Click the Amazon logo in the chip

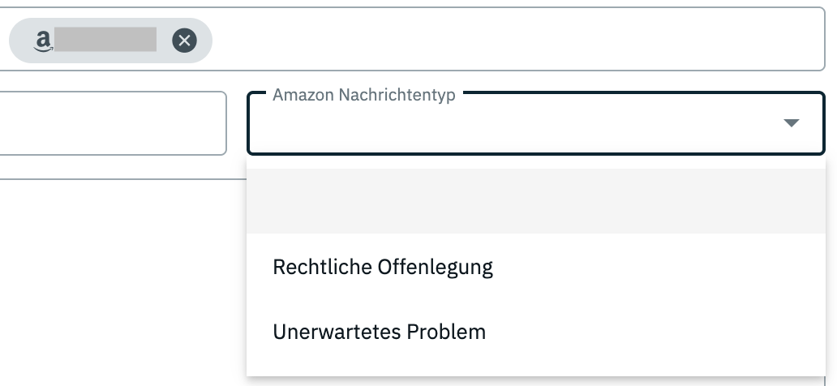(43, 40)
